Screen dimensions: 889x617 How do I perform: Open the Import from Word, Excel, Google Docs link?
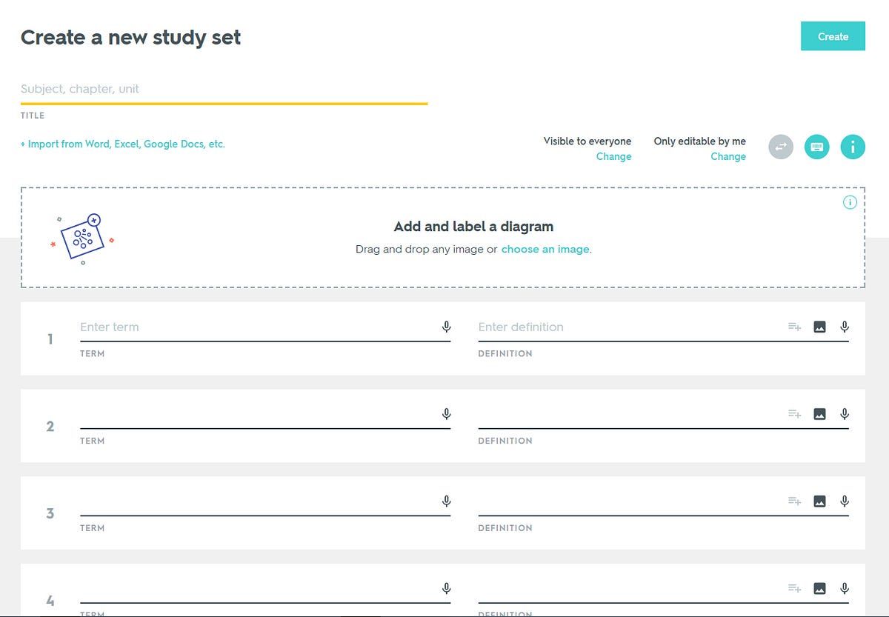pyautogui.click(x=122, y=144)
